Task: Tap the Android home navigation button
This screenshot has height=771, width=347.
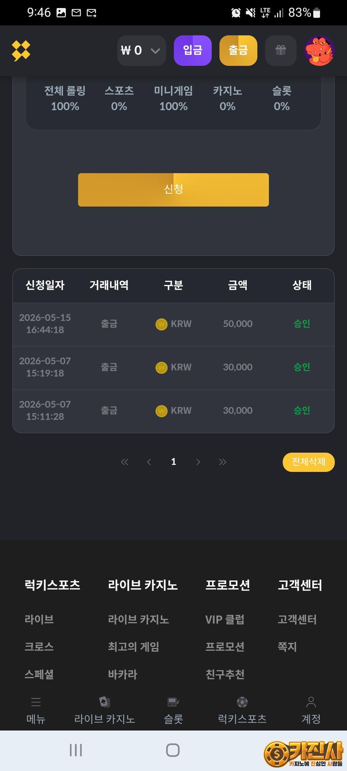Action: (x=173, y=750)
